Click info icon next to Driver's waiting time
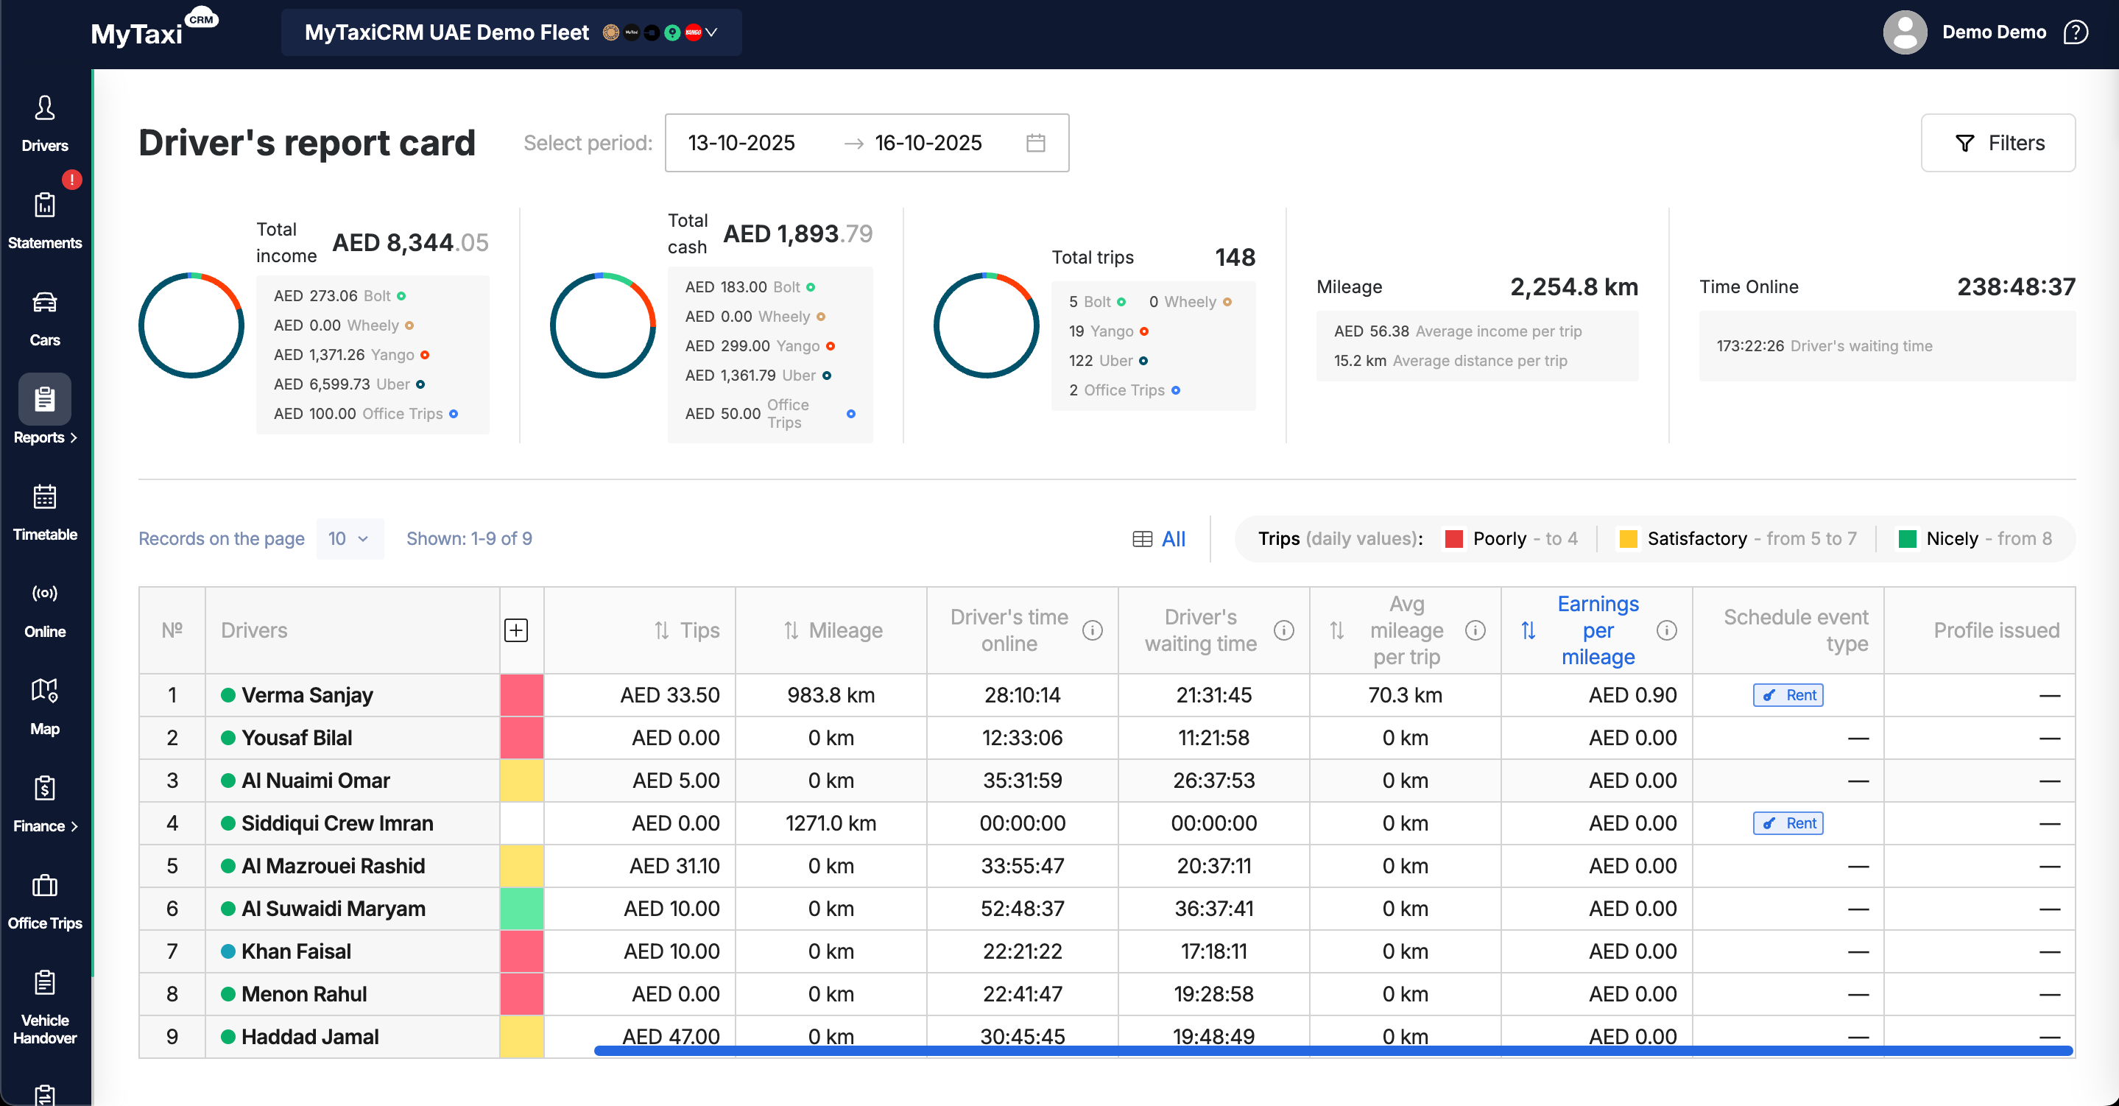This screenshot has width=2119, height=1106. coord(1283,630)
